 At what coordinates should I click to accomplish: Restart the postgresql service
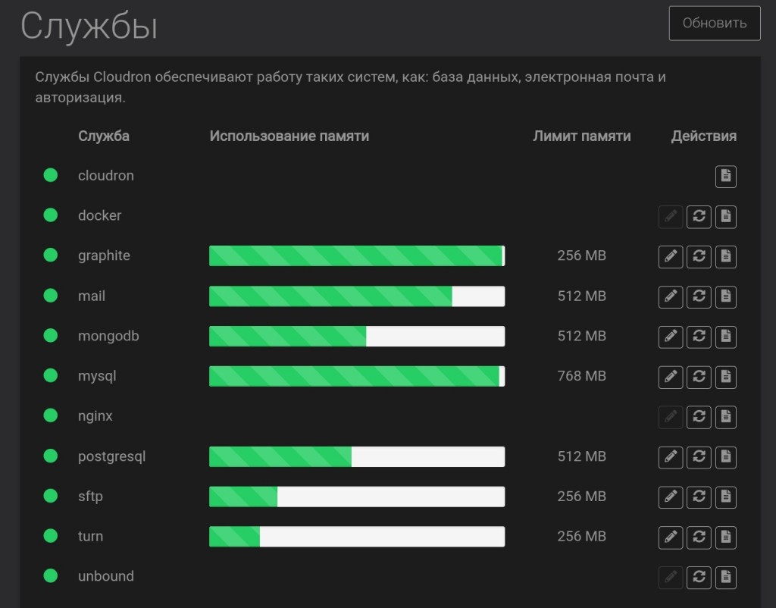[x=698, y=457]
